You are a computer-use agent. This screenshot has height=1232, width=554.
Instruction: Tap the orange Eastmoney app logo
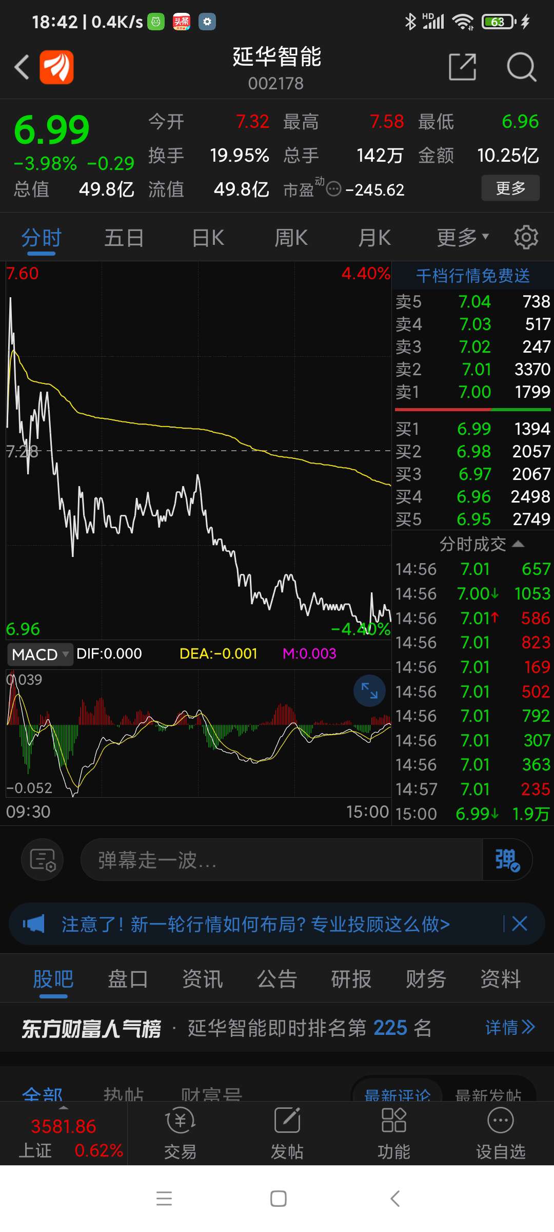click(x=56, y=67)
